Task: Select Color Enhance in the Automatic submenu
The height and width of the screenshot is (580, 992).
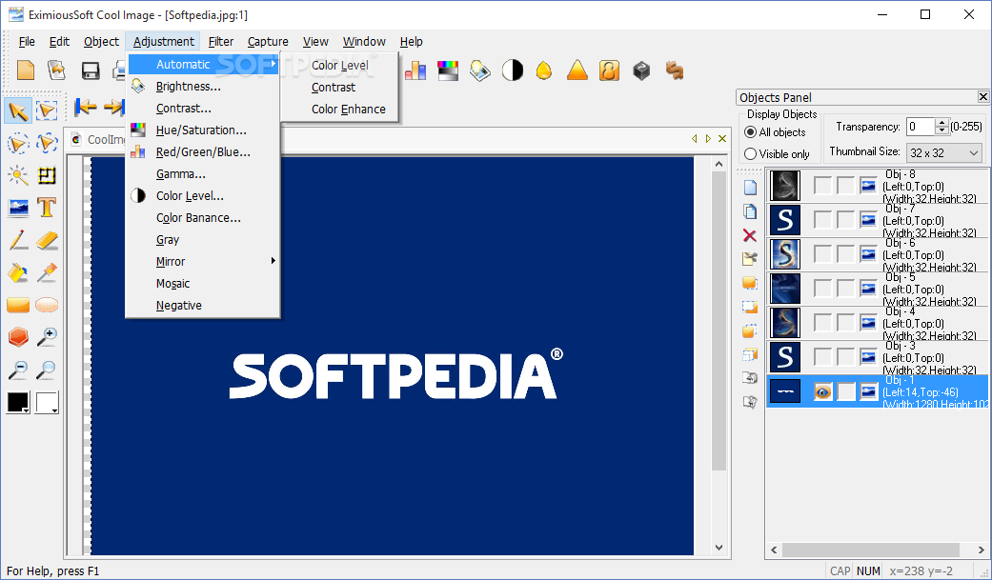Action: (348, 109)
